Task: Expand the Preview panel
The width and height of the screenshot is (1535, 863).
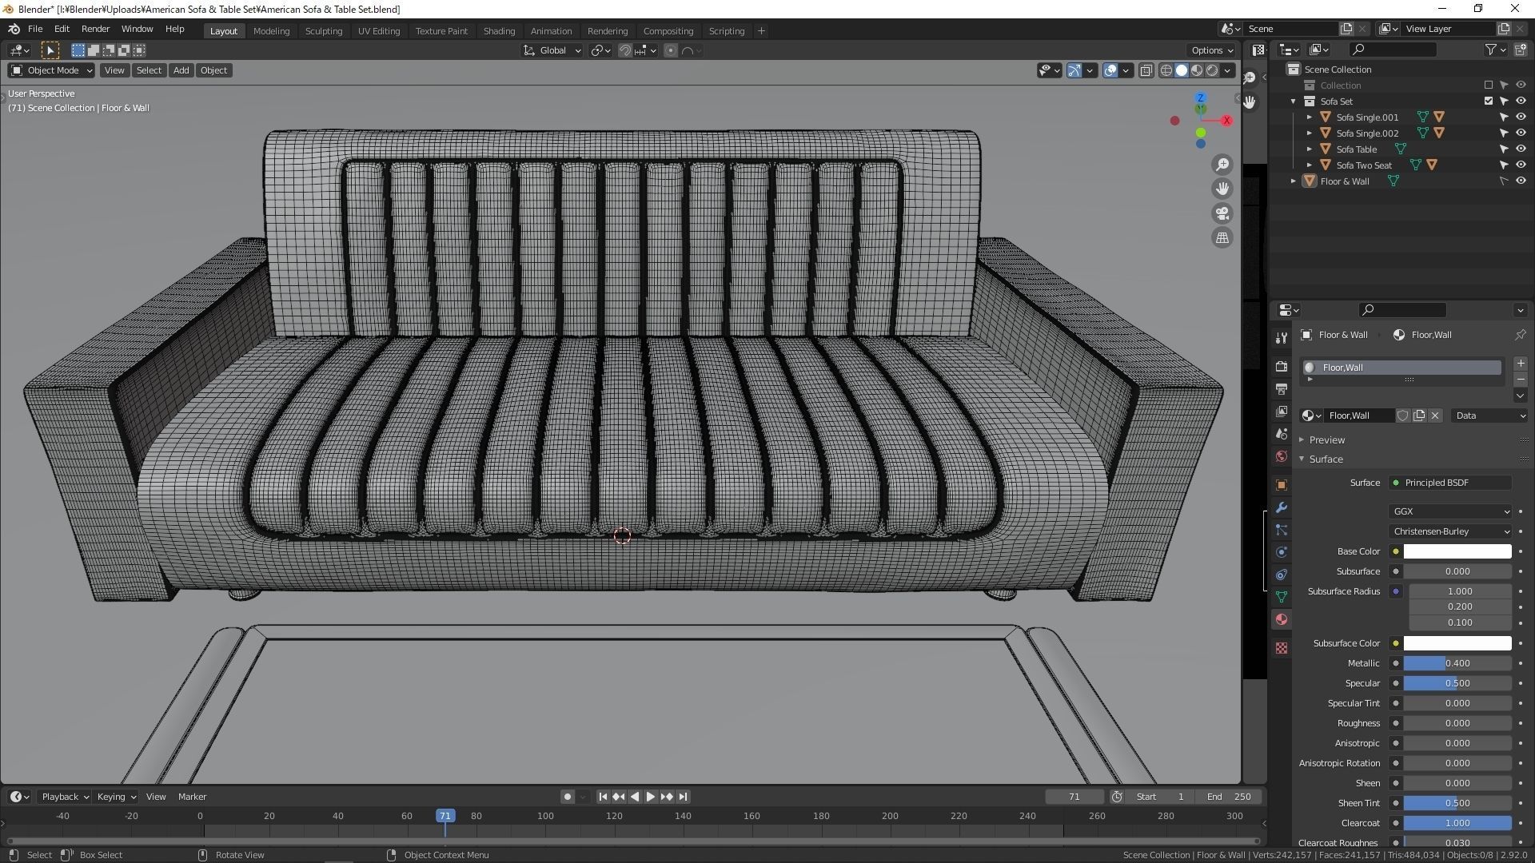Action: tap(1326, 440)
